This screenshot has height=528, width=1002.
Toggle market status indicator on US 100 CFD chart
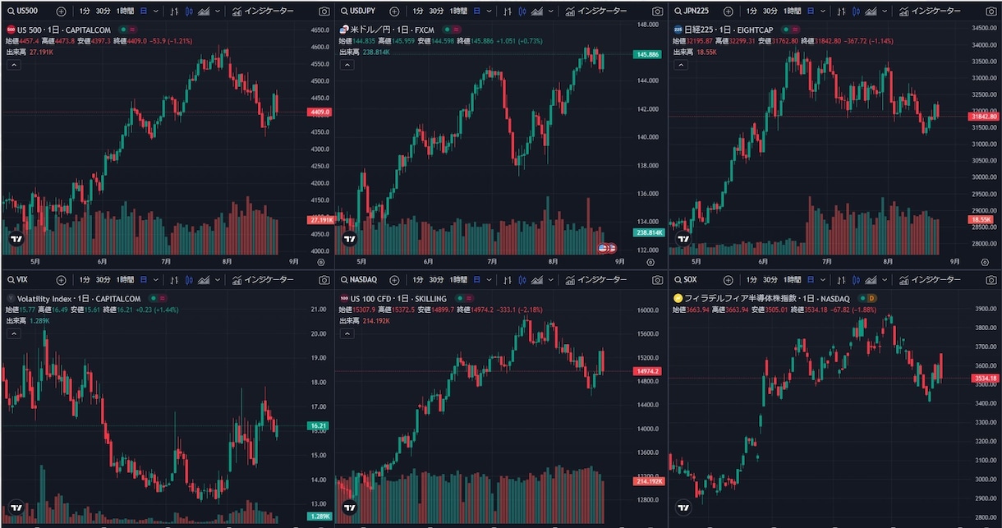[x=460, y=298]
